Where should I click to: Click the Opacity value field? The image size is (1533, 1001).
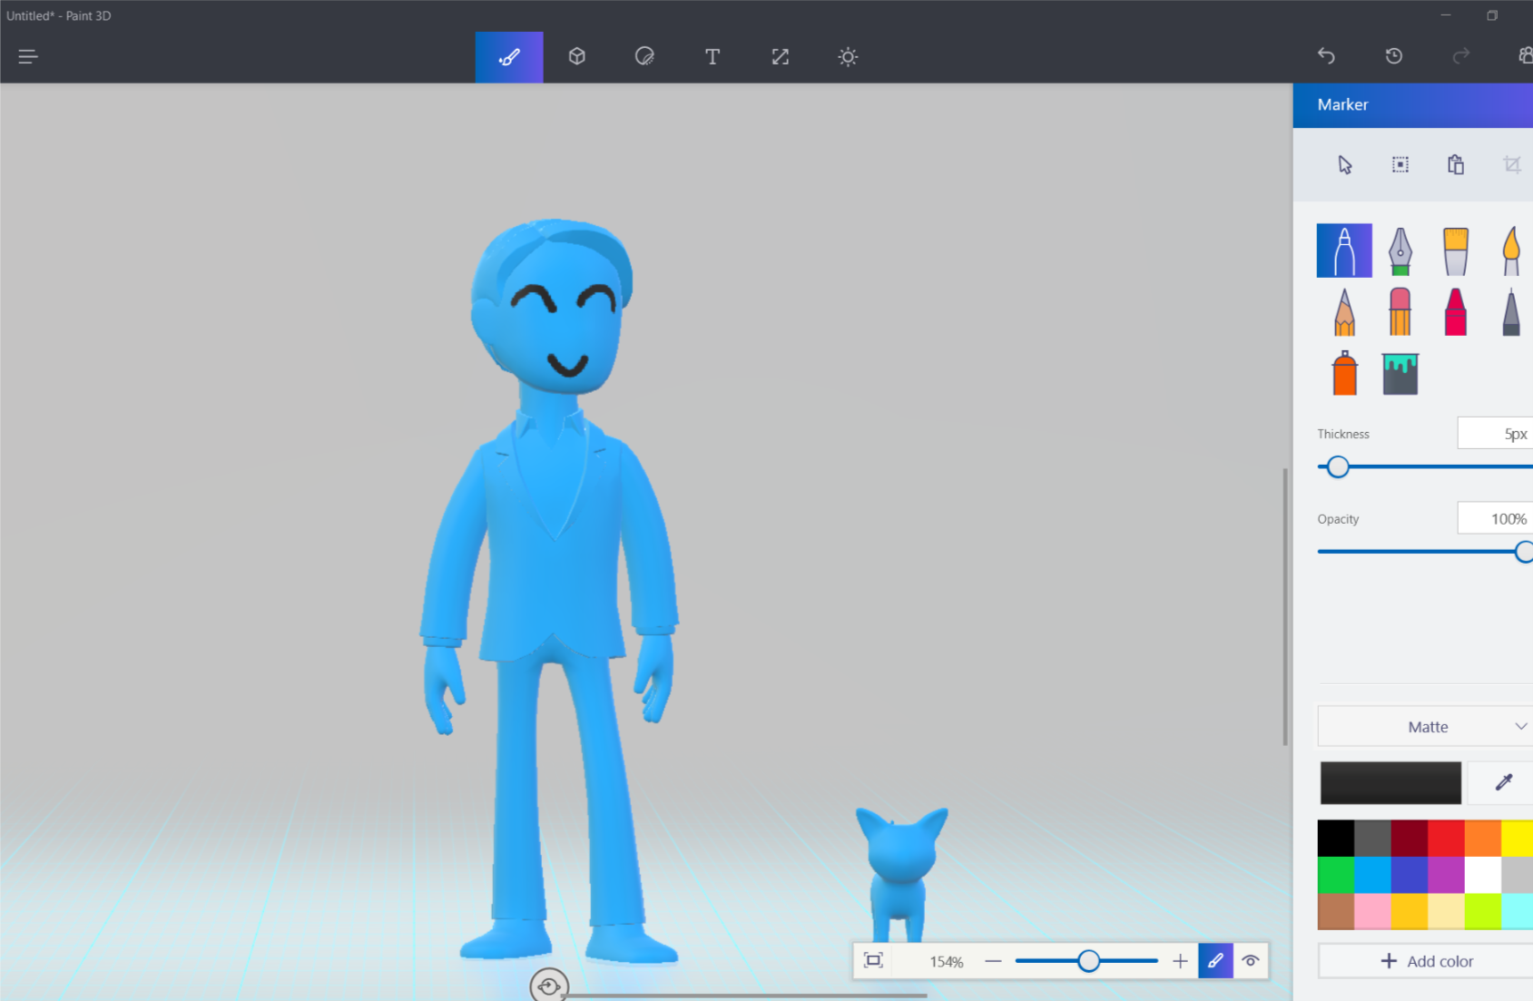[x=1495, y=518]
